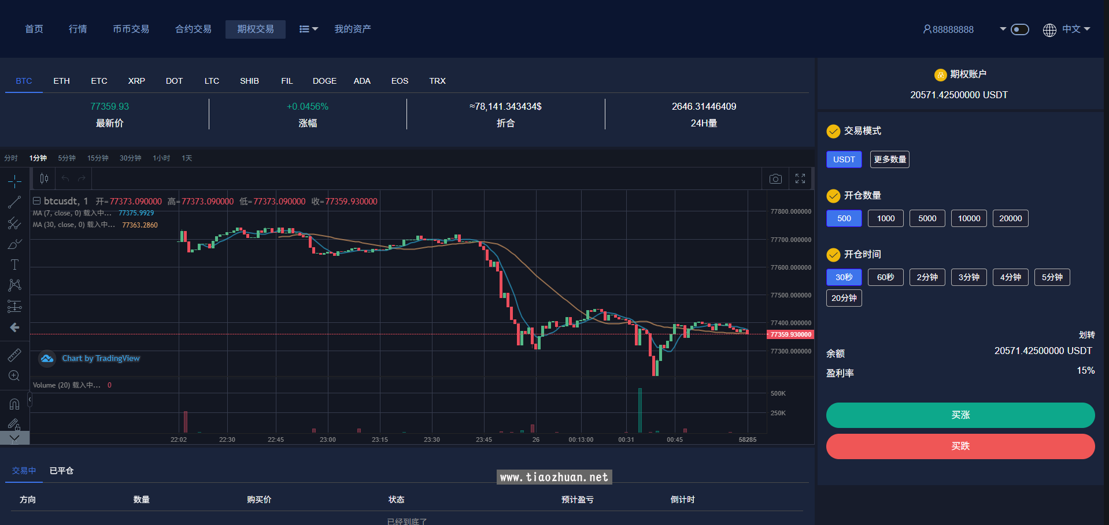Toggle the dark mode switch

[x=1019, y=29]
